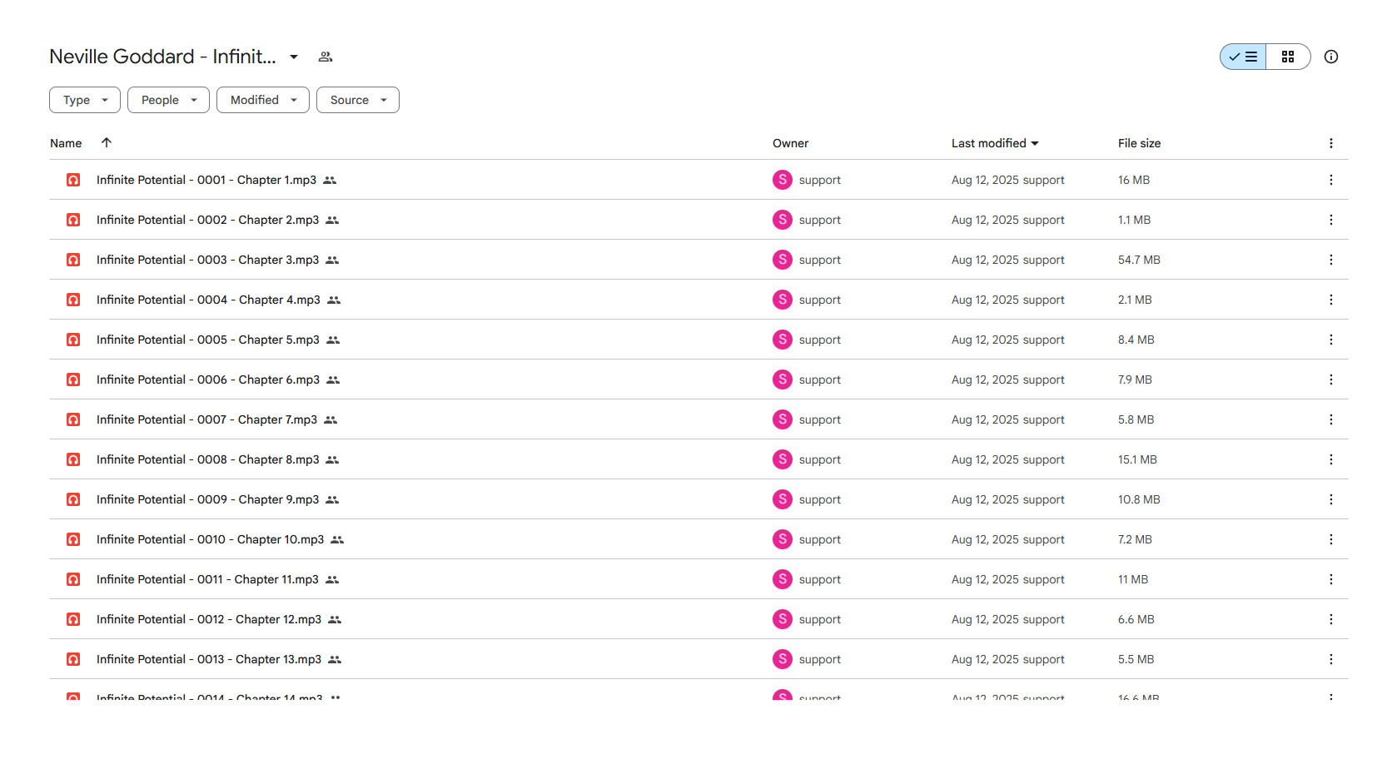Open more actions for Chapter 7.mp3

pyautogui.click(x=1331, y=419)
